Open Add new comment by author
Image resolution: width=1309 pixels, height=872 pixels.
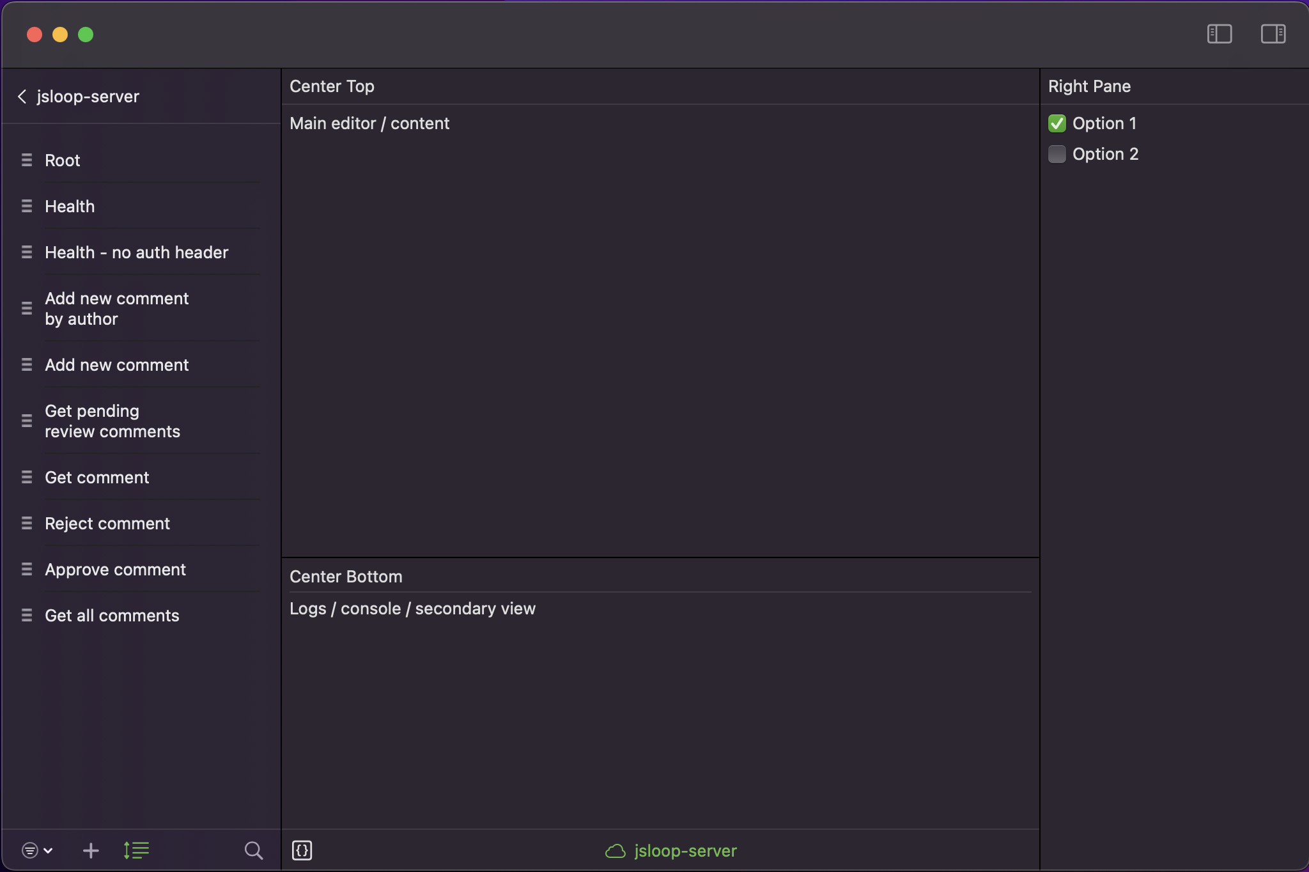(x=116, y=309)
